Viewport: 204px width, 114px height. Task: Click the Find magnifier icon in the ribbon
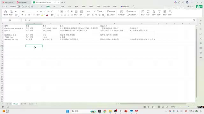tap(170, 12)
